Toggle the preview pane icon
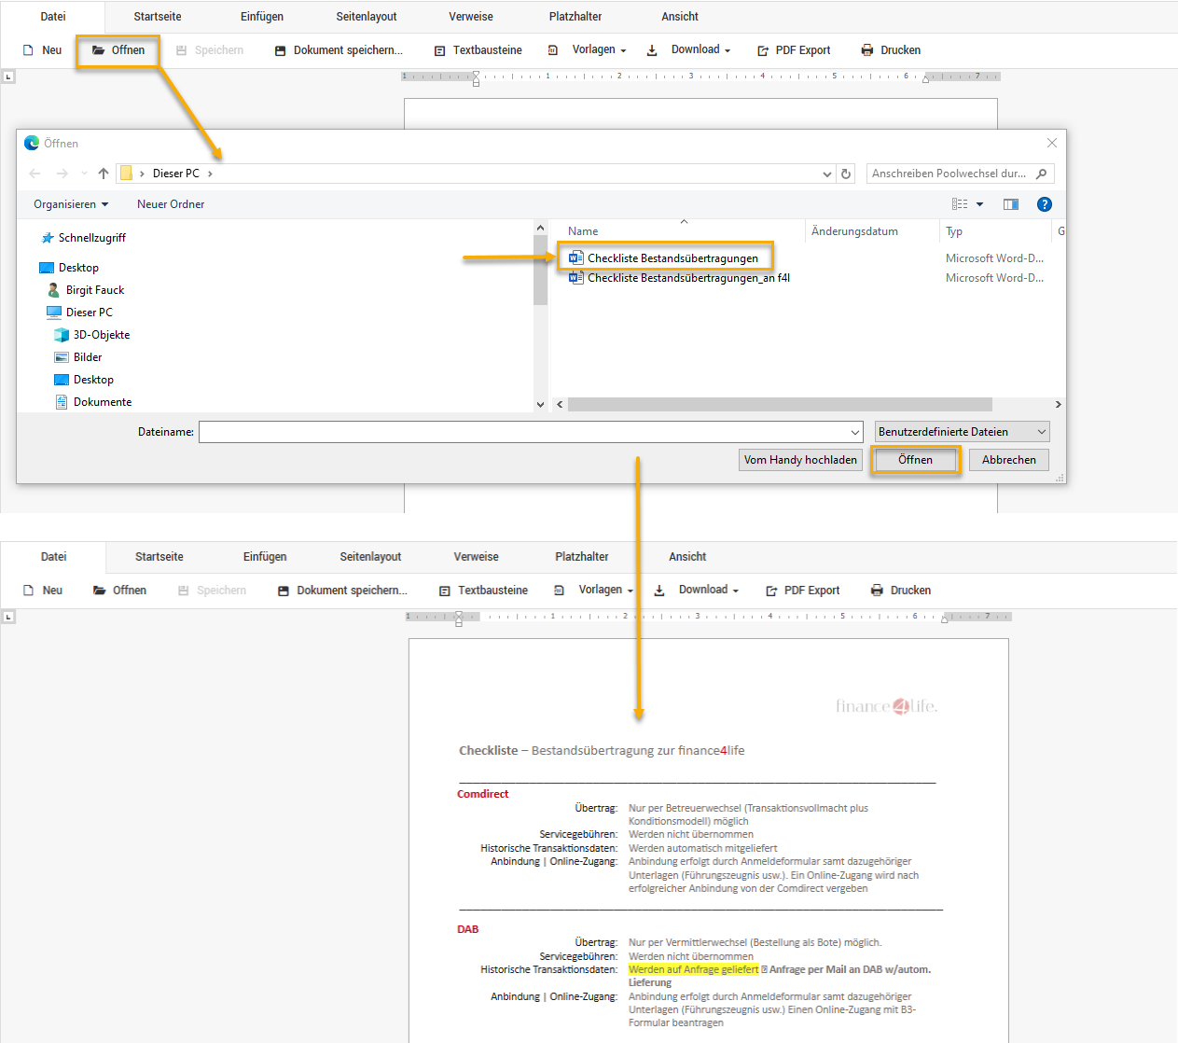Image resolution: width=1178 pixels, height=1043 pixels. tap(1011, 204)
